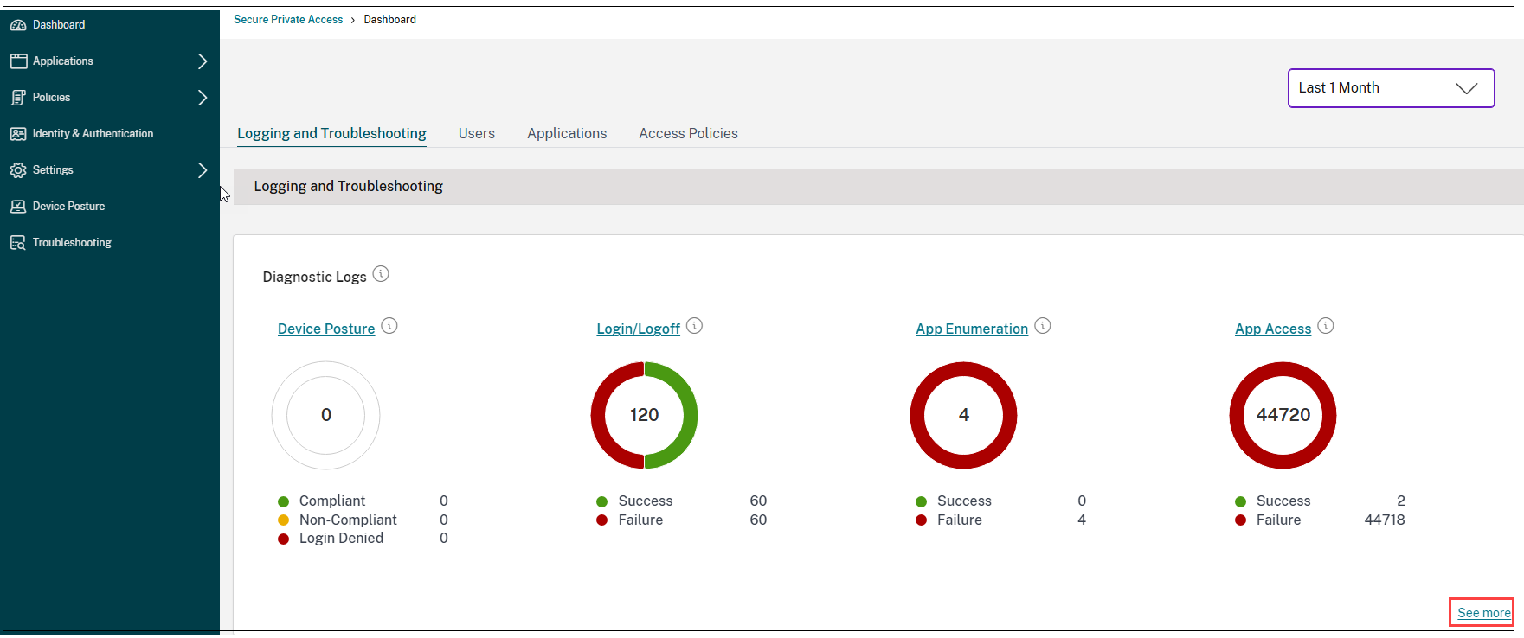Open the App Access diagnostic logs link
1524x638 pixels.
[x=1272, y=329]
